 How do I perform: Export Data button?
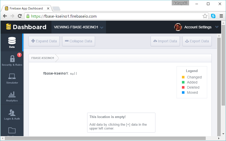197,41
